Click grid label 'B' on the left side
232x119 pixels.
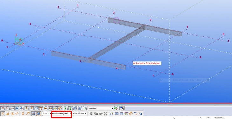(30, 24)
